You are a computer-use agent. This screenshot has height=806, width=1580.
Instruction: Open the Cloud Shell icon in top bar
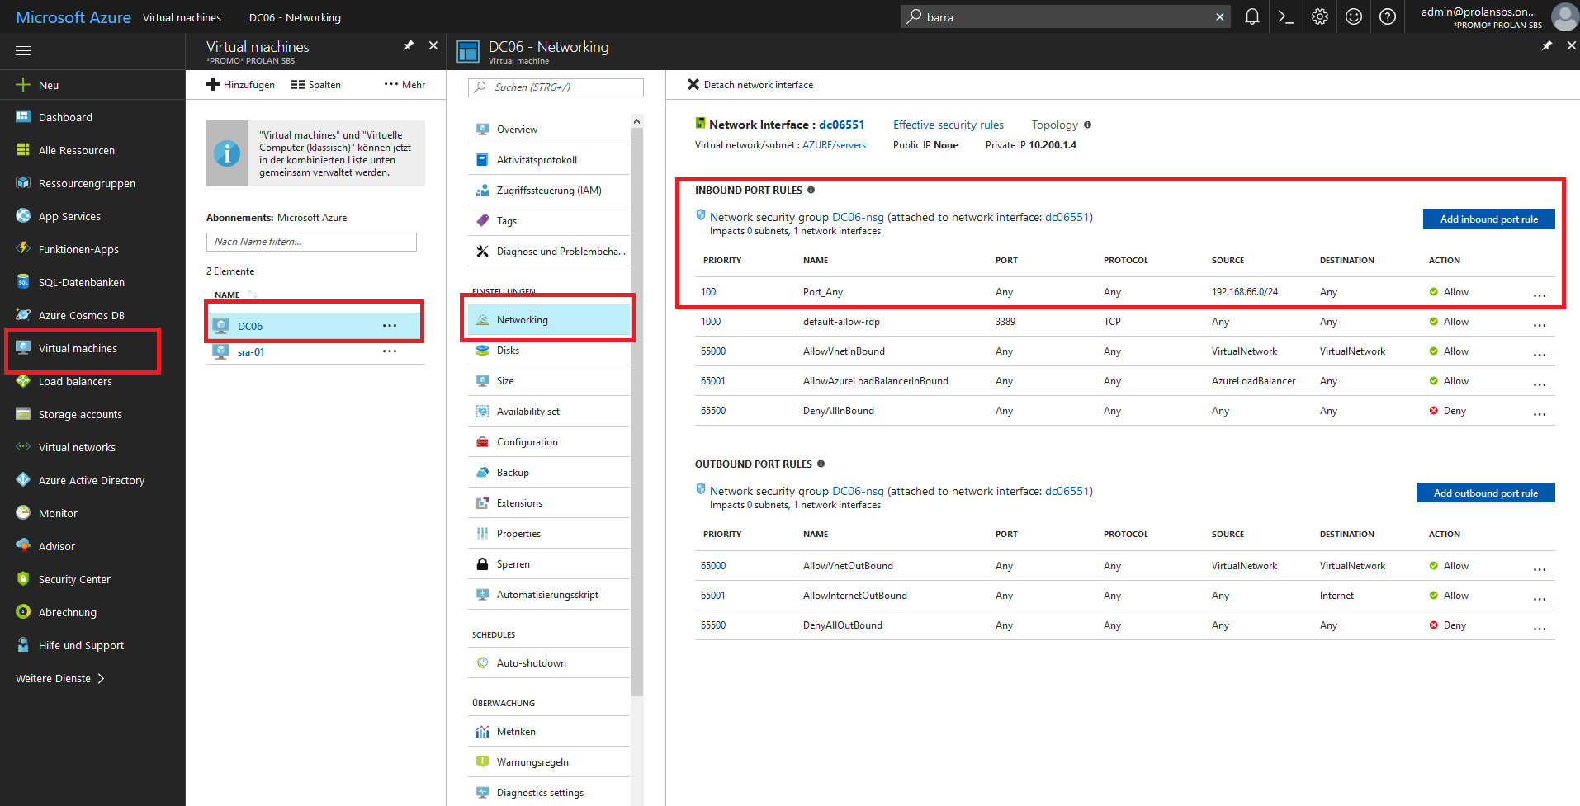1285,16
